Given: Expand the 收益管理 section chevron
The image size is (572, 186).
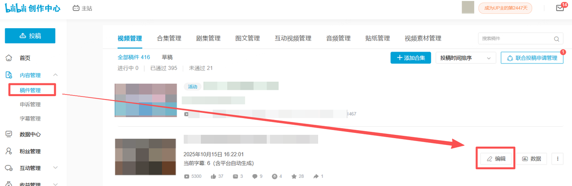Looking at the screenshot, I should [x=56, y=184].
